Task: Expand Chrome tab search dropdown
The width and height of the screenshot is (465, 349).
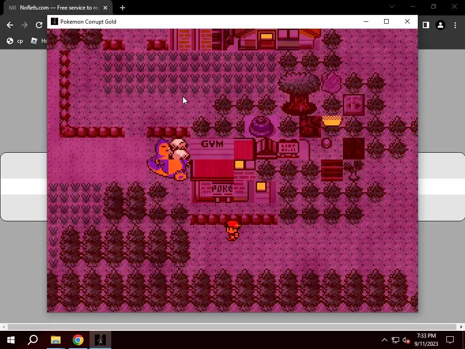Action: (x=392, y=6)
